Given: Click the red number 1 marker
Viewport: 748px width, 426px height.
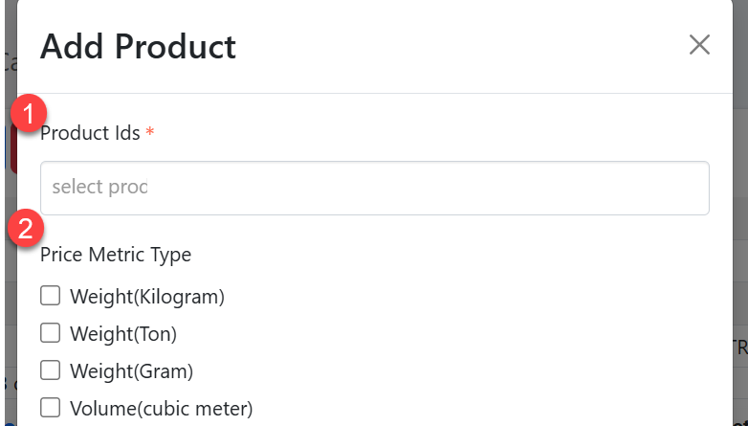Looking at the screenshot, I should tap(29, 113).
